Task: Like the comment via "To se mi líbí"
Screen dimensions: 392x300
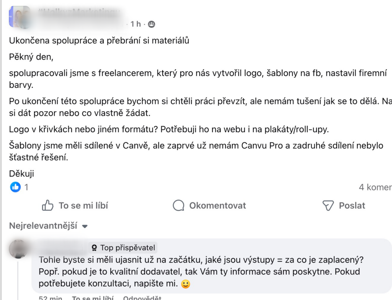Action: [x=93, y=298]
